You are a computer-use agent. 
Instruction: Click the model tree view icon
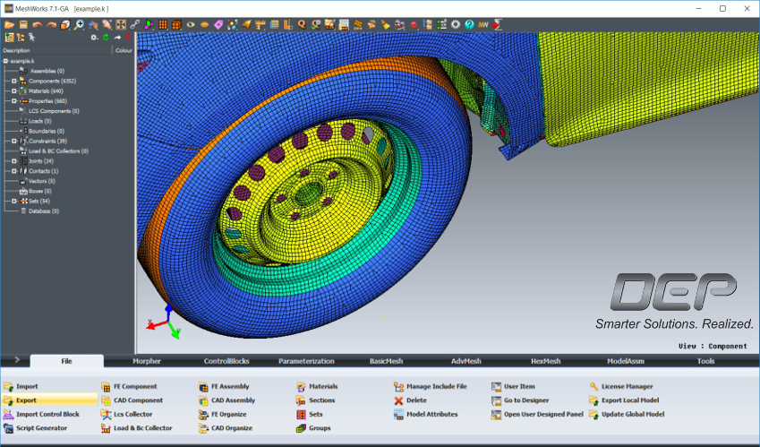pyautogui.click(x=9, y=38)
